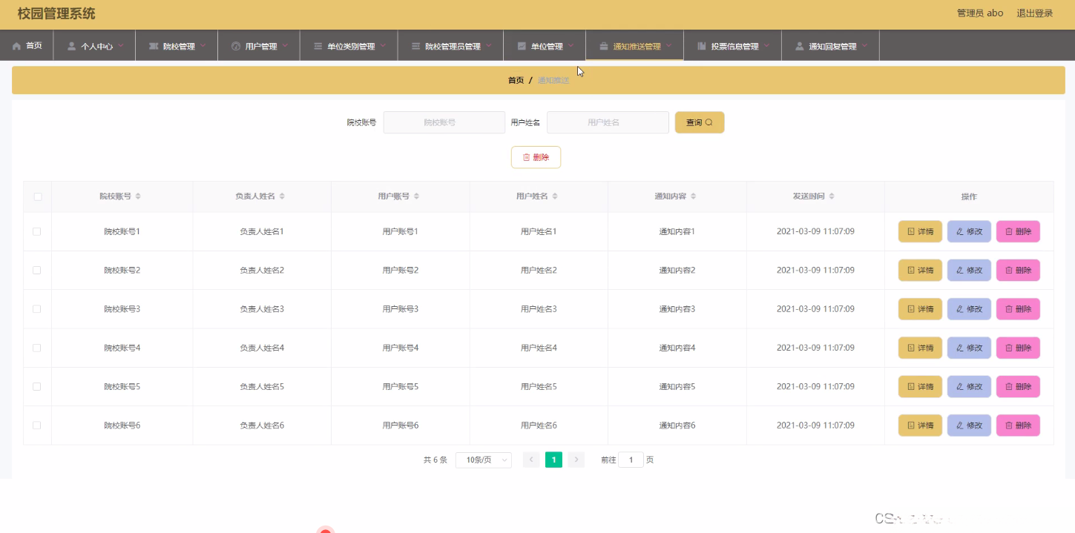Check the row for 院校账号3

(x=37, y=309)
